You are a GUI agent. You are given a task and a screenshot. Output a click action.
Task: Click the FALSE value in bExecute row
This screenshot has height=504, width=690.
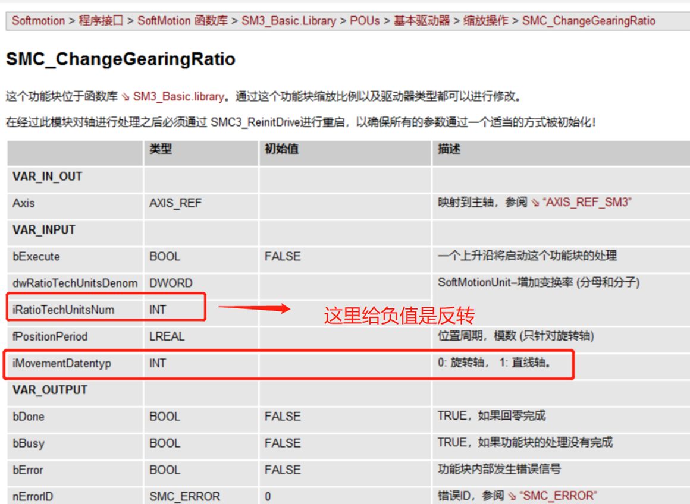pos(283,256)
